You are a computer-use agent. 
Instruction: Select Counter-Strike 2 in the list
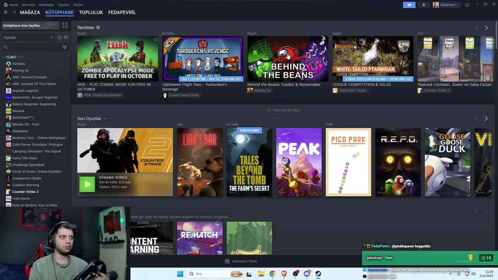point(25,192)
